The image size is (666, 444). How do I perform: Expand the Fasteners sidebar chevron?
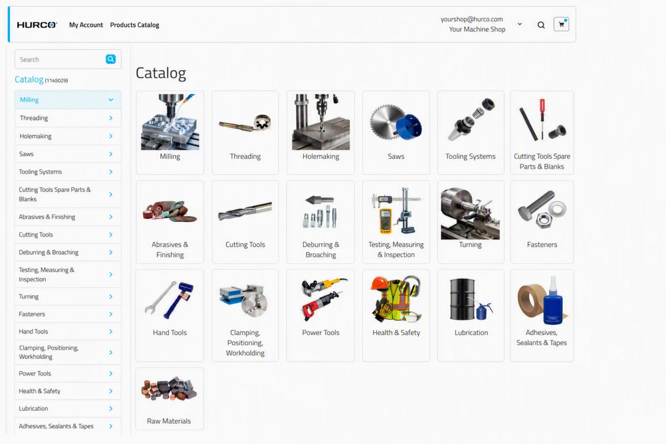pyautogui.click(x=111, y=314)
